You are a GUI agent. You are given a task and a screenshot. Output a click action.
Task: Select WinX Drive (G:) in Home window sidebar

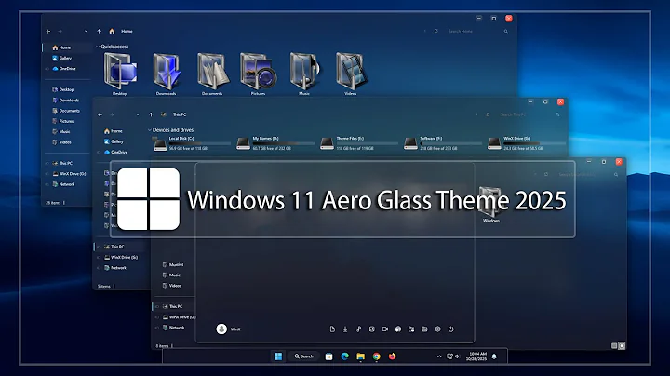tap(69, 174)
